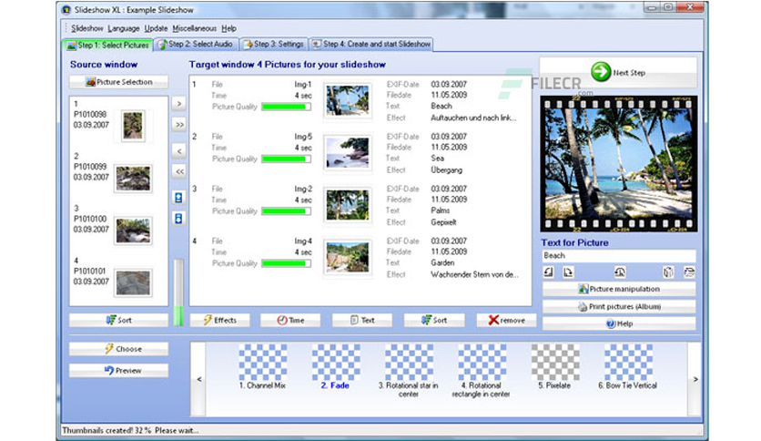Rotate picture right under Text for Picture
This screenshot has width=761, height=441.
pos(568,272)
